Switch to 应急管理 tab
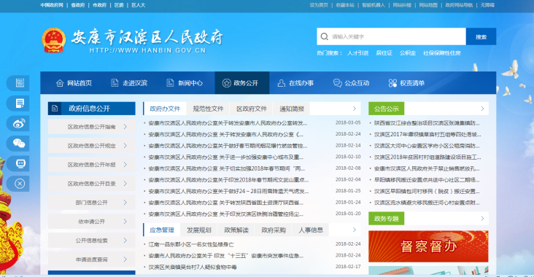The height and width of the screenshot is (277, 534). pos(162,230)
